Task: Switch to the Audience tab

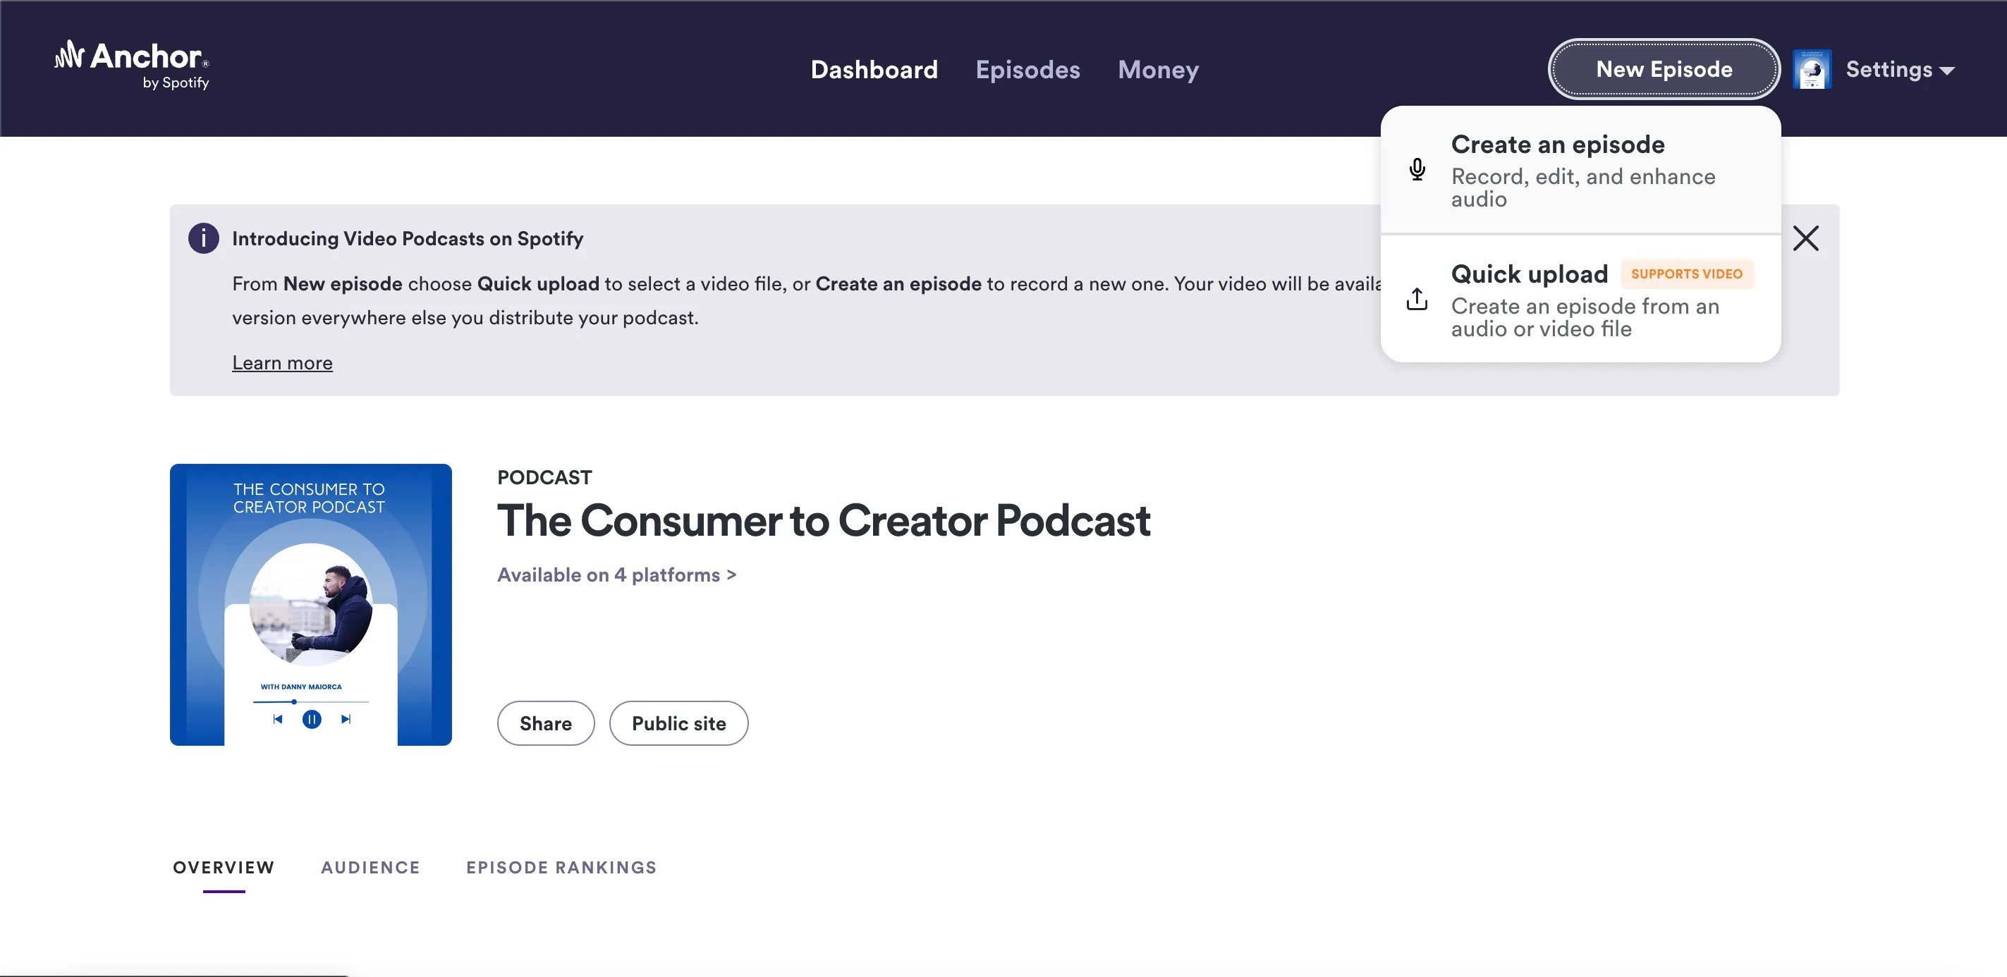Action: click(370, 866)
